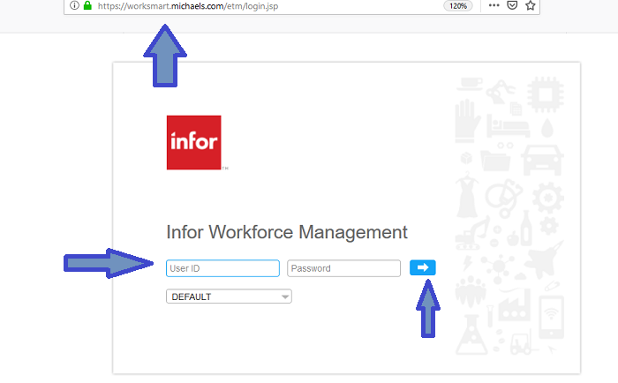The image size is (618, 383).
Task: Click the green secure padlock icon
Action: pos(87,5)
